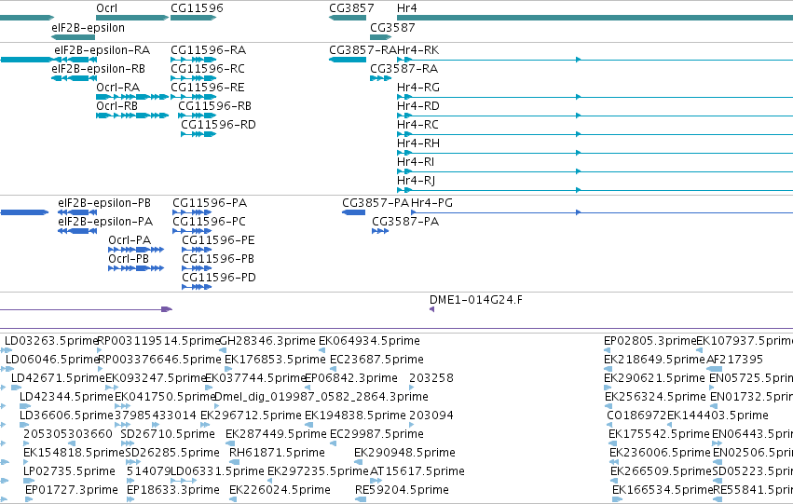Click the Hr4-RD transcript label

[x=418, y=106]
